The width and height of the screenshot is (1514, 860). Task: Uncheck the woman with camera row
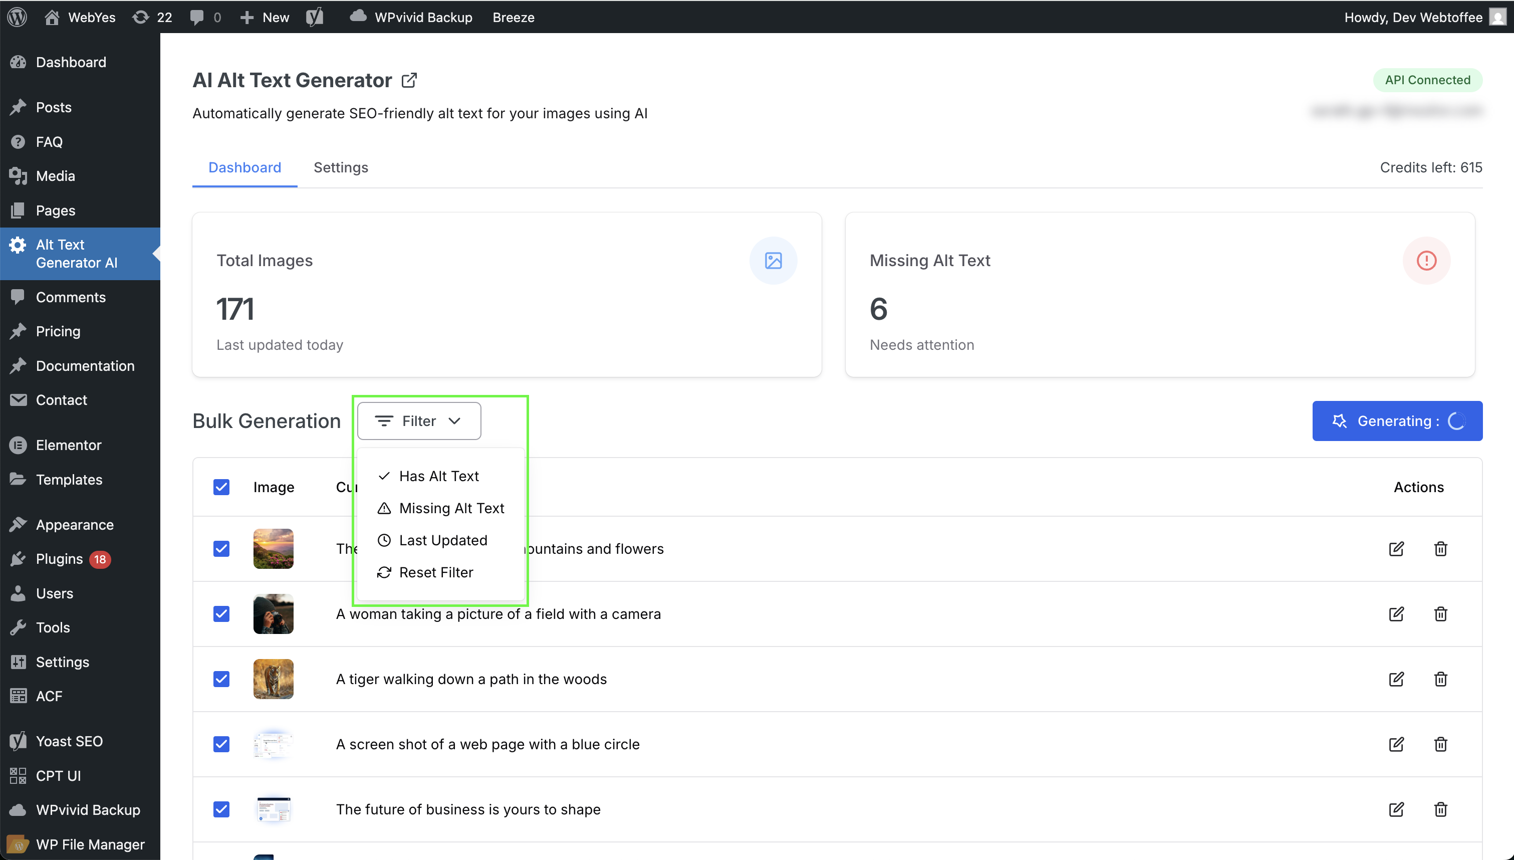click(x=221, y=614)
